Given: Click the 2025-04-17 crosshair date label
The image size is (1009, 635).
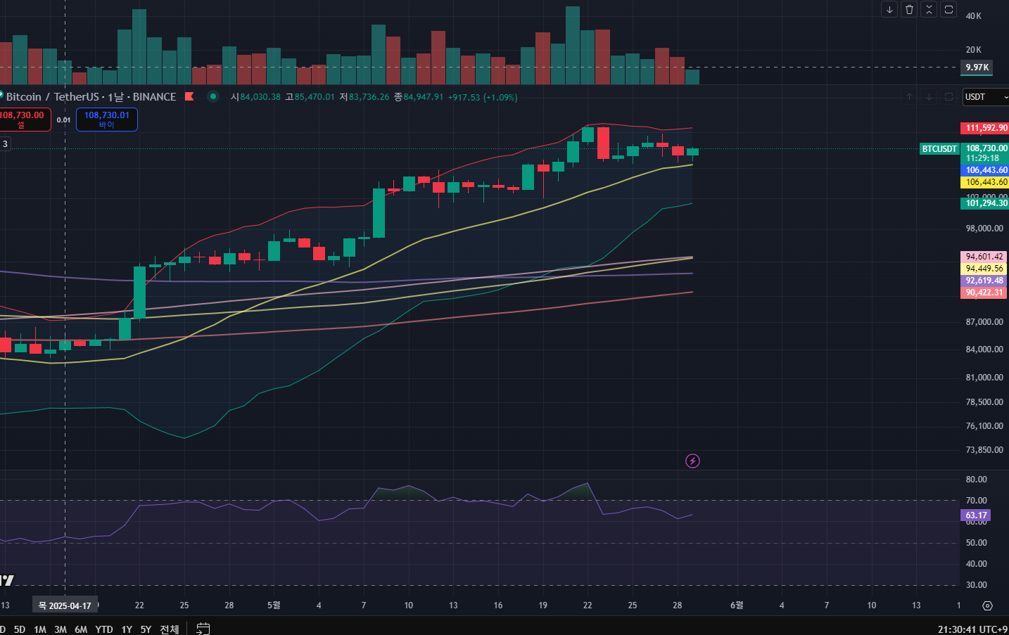Looking at the screenshot, I should (x=64, y=605).
